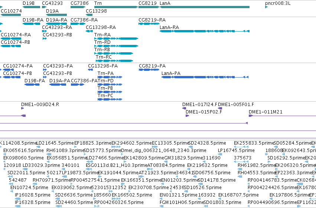Click the Trn-PA protein label

(105, 73)
